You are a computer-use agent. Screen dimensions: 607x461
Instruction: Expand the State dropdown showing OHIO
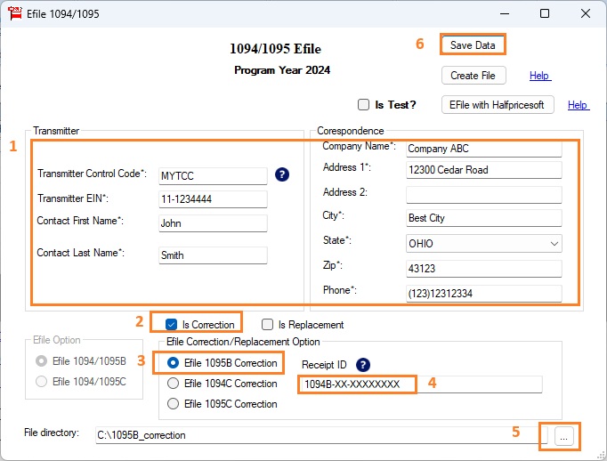tap(554, 243)
